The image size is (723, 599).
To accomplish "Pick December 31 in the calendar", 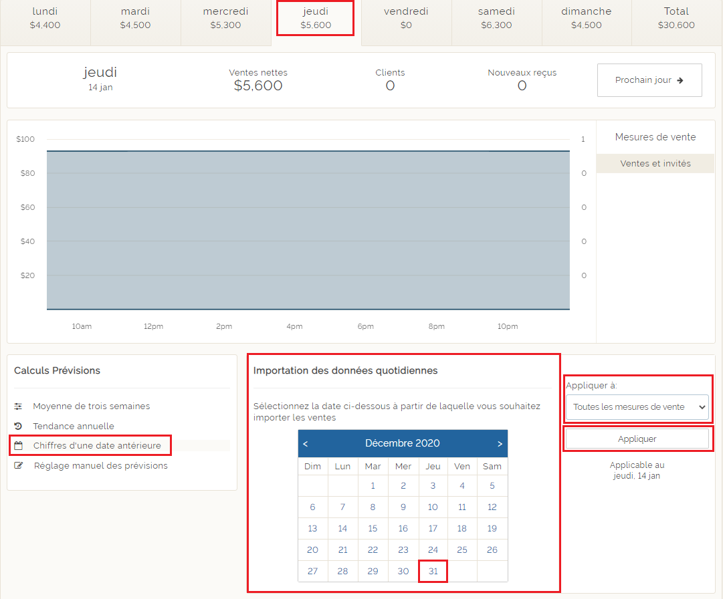I will pyautogui.click(x=433, y=572).
